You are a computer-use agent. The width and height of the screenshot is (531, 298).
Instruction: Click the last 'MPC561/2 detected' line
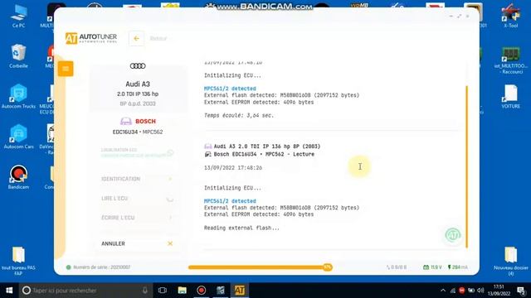[x=230, y=201]
